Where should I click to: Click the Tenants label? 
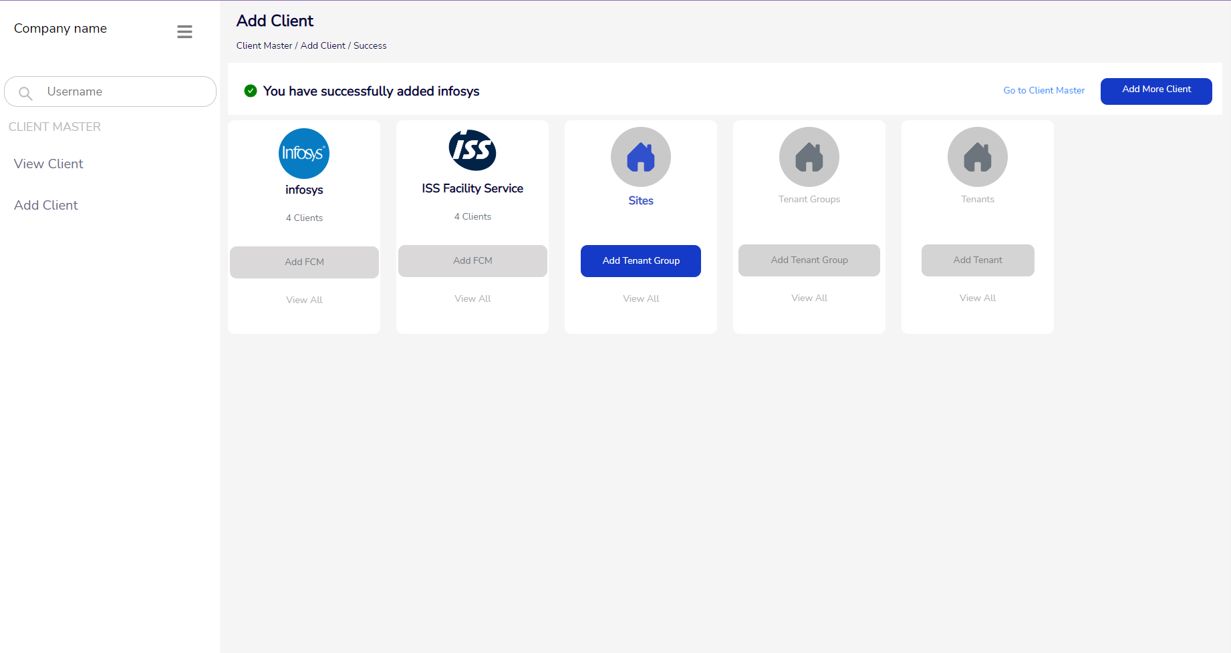coord(978,199)
